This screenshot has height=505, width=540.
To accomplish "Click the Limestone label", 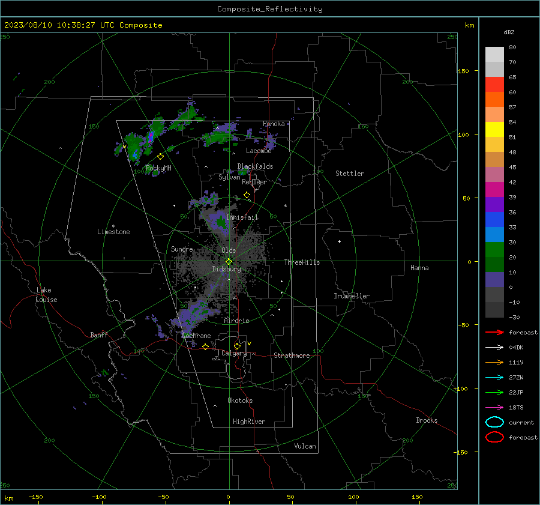I will point(113,232).
